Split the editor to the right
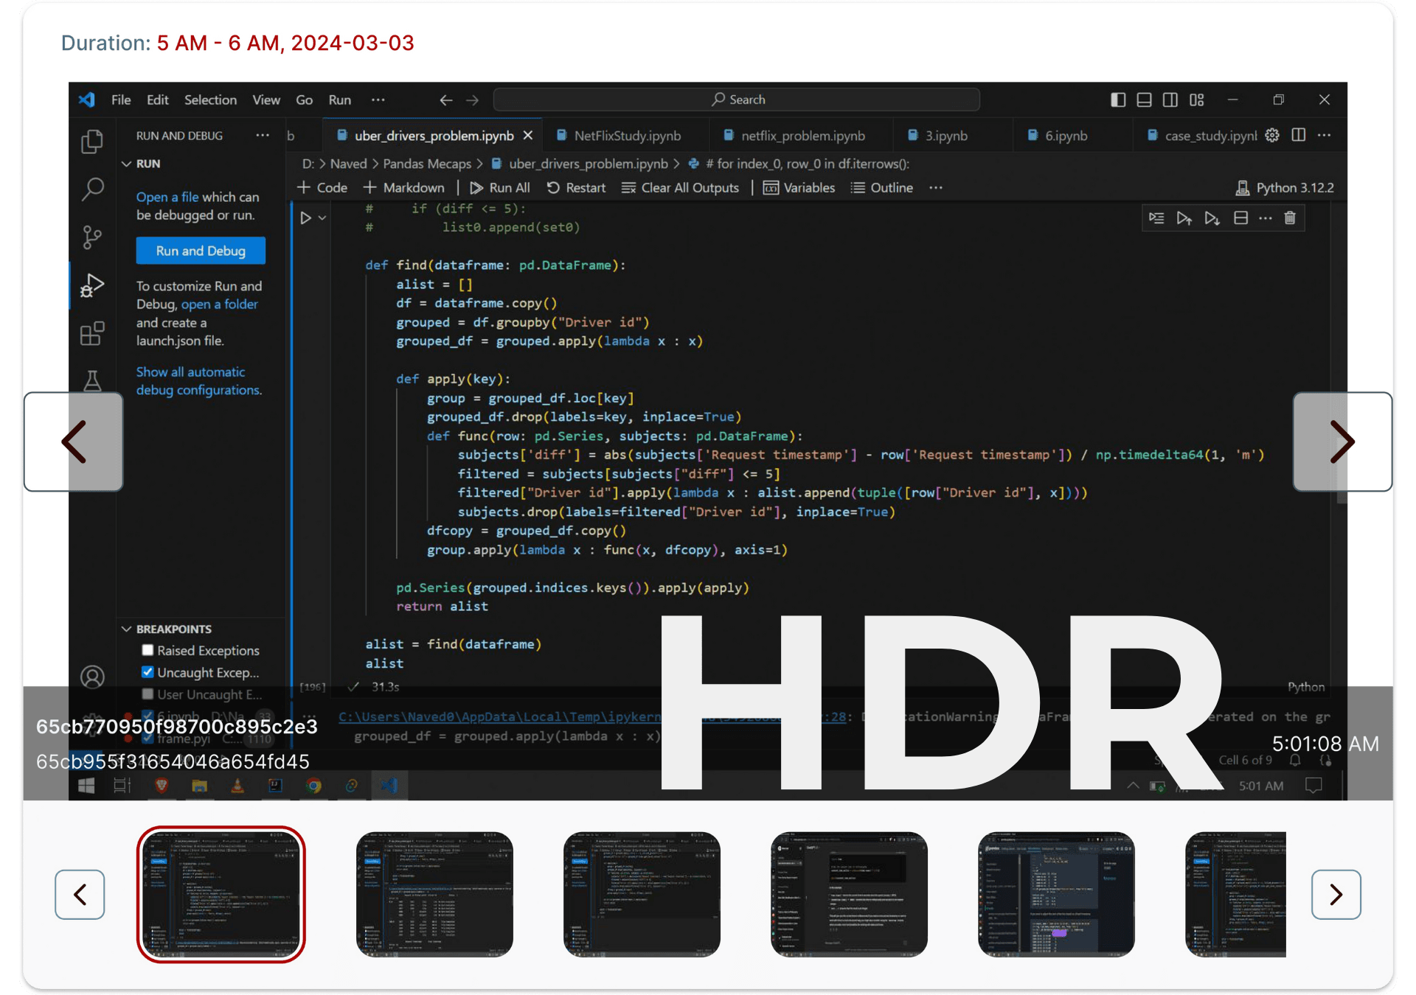The height and width of the screenshot is (995, 1416). coord(1299,135)
